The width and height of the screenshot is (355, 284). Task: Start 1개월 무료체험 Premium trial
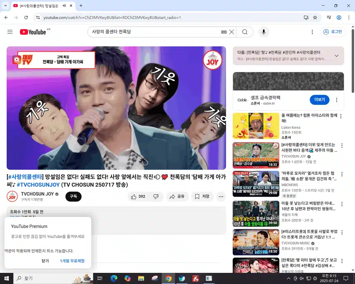tap(72, 261)
